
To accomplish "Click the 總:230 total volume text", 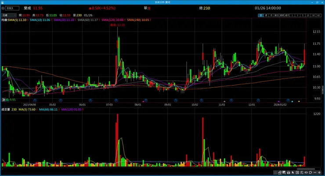I will coord(205,8).
